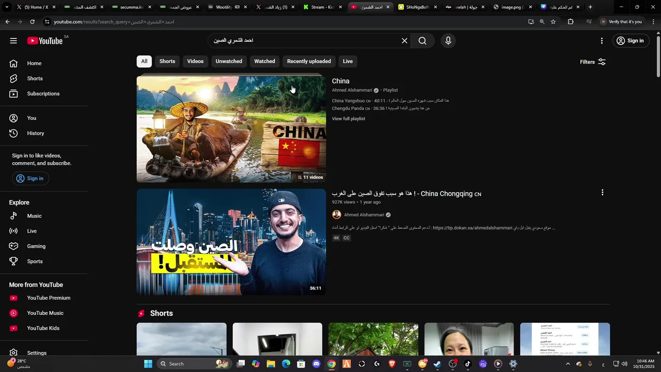Click the Windows taskbar Search box
The image size is (661, 372).
(x=194, y=364)
